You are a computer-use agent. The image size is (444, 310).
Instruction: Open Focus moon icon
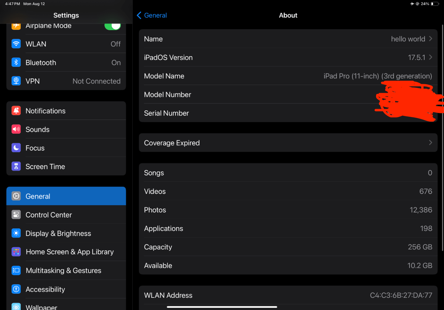[x=16, y=148]
